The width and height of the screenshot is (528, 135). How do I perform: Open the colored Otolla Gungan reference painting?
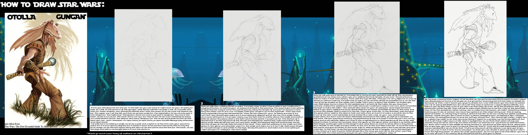pyautogui.click(x=45, y=70)
